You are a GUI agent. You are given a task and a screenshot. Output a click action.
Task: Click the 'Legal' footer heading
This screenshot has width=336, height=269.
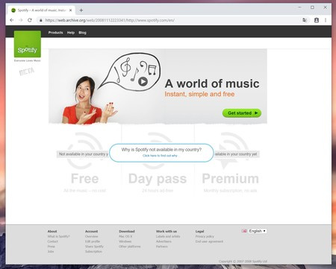[x=199, y=231]
